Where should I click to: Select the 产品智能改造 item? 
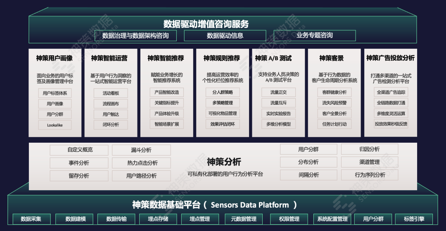[x=167, y=92]
